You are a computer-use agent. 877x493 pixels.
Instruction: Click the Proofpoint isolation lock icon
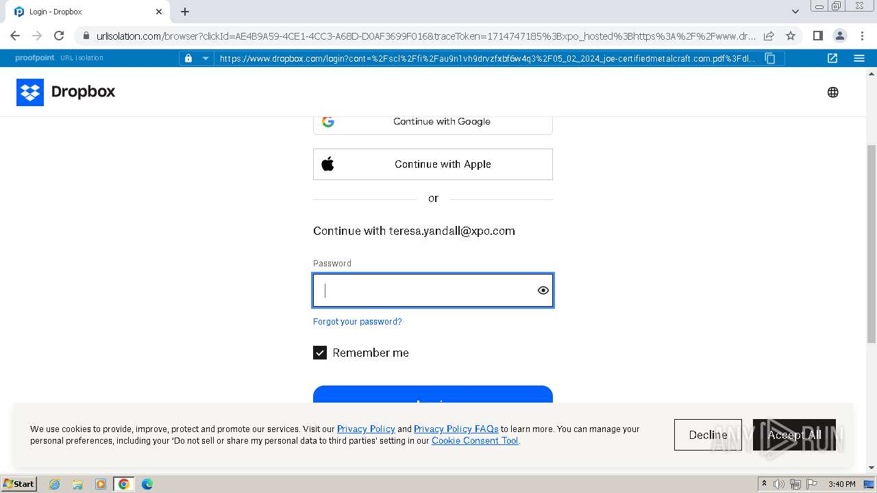pyautogui.click(x=188, y=58)
